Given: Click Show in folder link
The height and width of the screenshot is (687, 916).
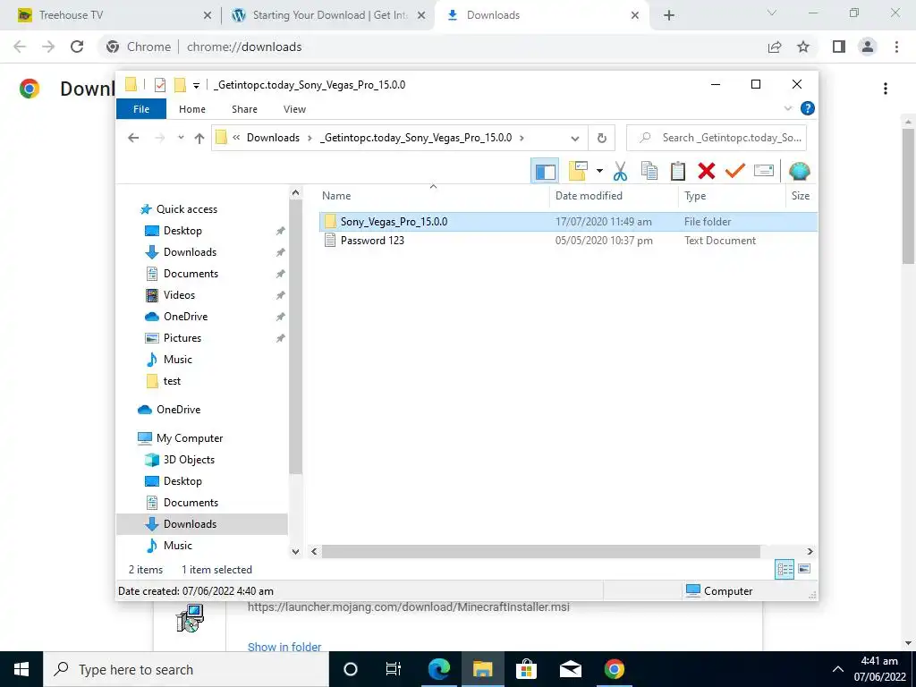Looking at the screenshot, I should click(284, 647).
